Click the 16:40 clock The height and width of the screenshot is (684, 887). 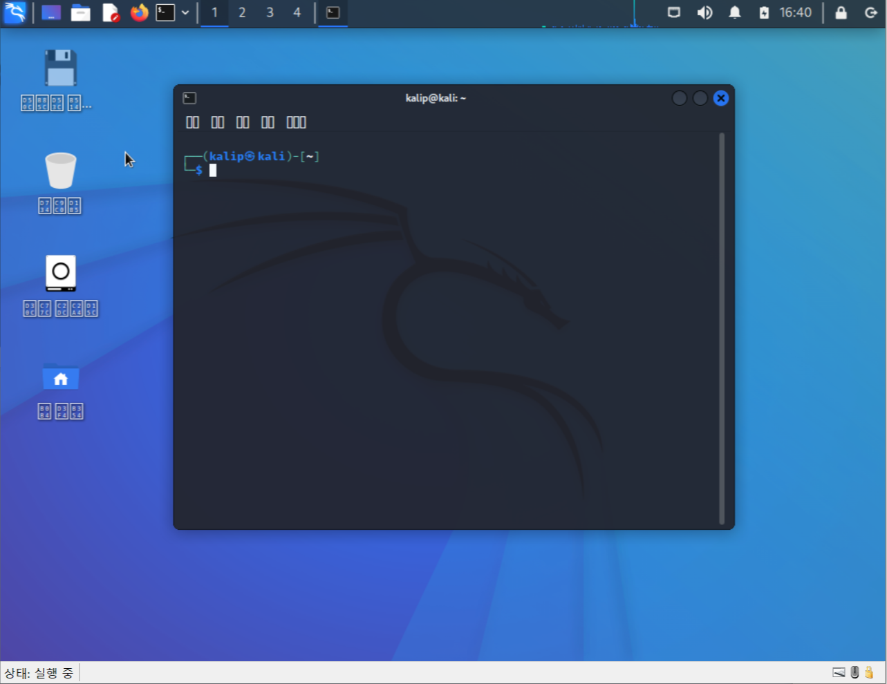click(795, 12)
